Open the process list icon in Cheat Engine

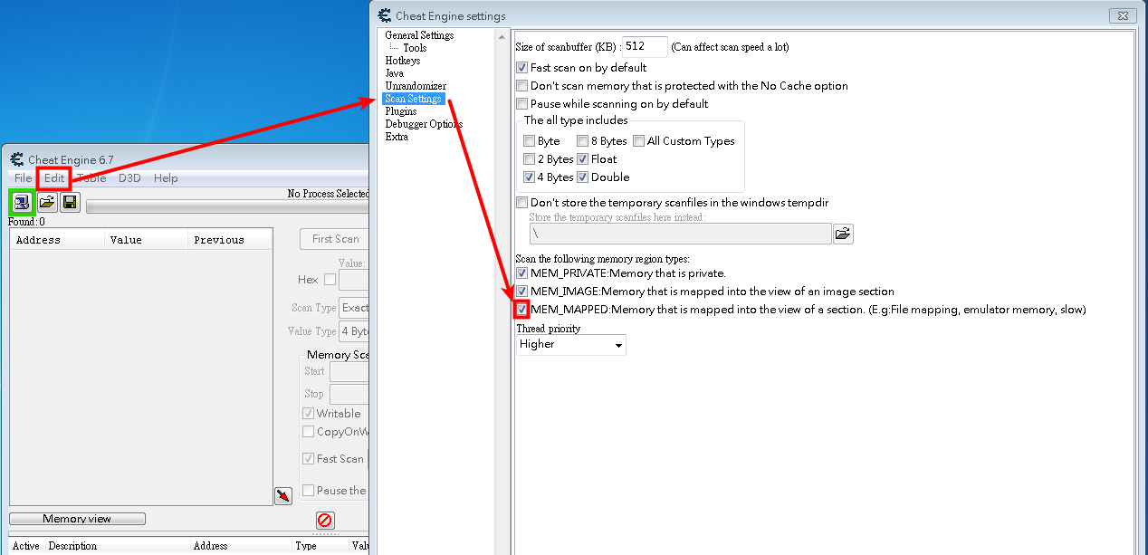(22, 202)
